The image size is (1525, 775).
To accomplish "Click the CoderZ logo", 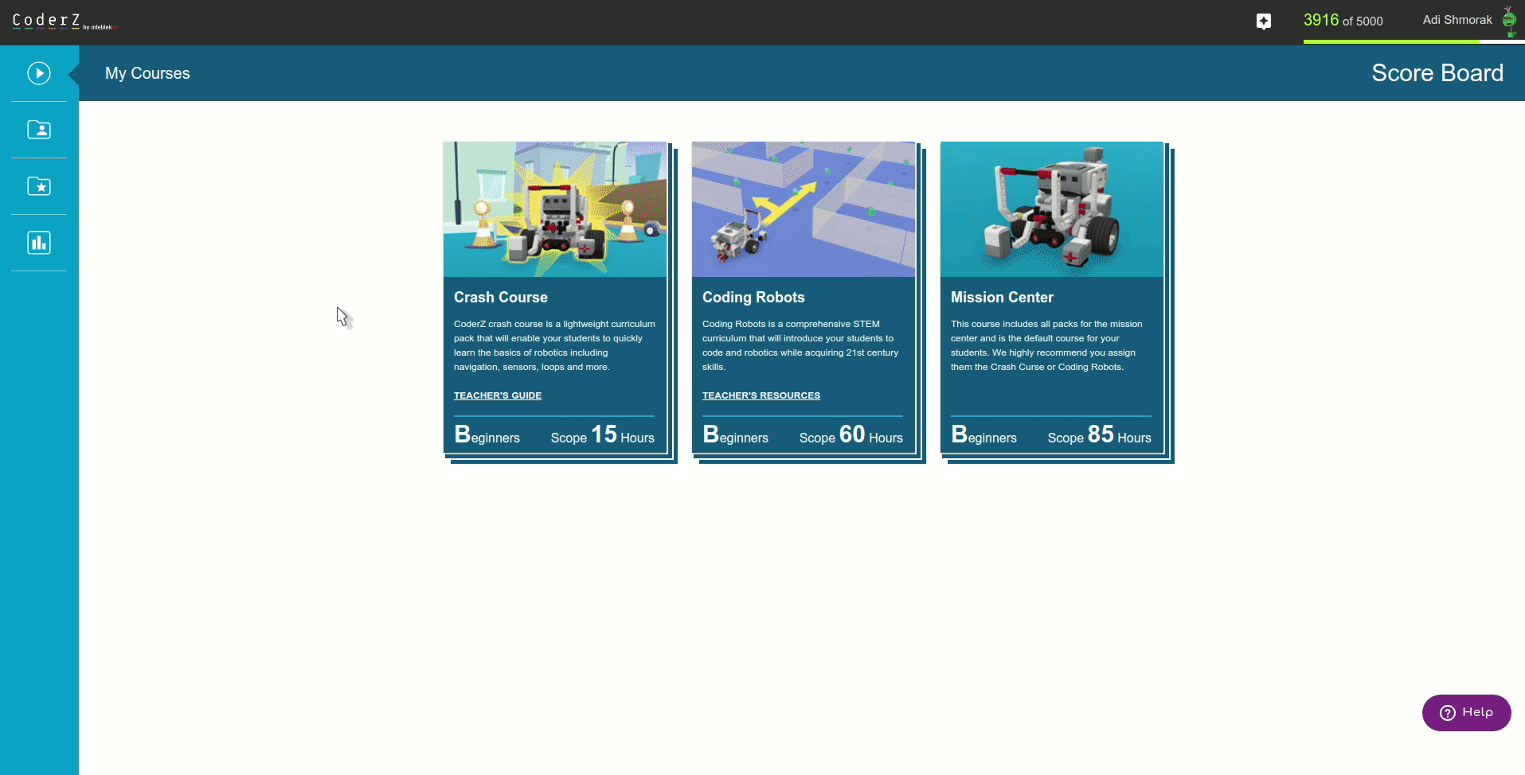I will (x=48, y=21).
